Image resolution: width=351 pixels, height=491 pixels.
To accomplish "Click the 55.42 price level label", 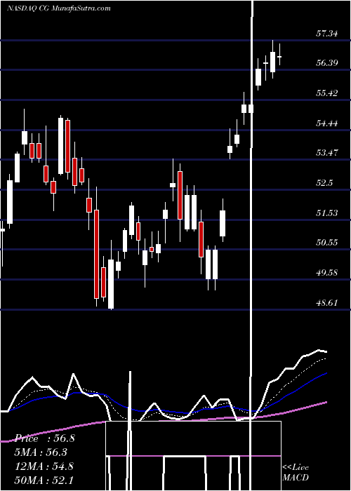I will click(x=327, y=93).
